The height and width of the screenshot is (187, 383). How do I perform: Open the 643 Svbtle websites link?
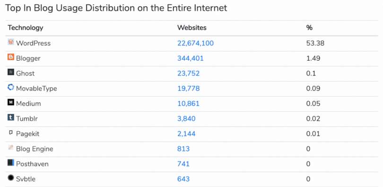(x=183, y=179)
